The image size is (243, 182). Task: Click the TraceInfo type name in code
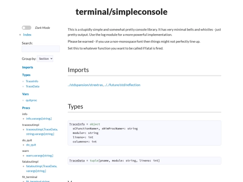point(77,124)
